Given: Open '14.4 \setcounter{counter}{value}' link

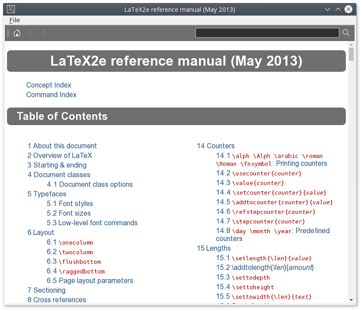Looking at the screenshot, I should point(271,193).
